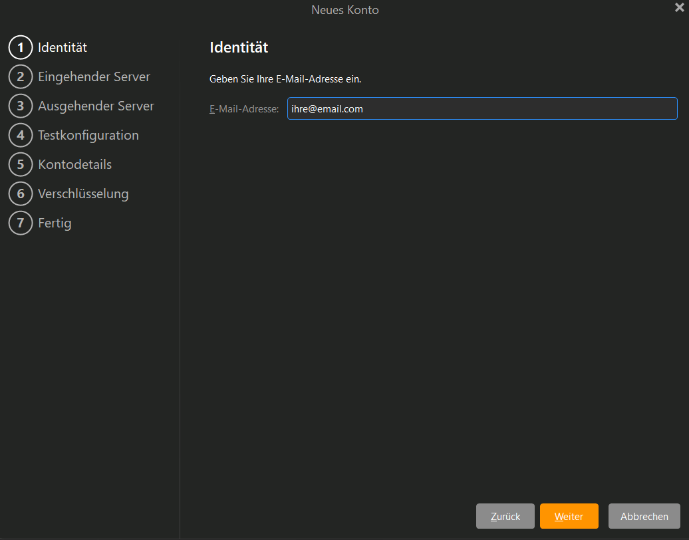The height and width of the screenshot is (540, 689).
Task: Click the step 6 number circle
Action: 21,194
